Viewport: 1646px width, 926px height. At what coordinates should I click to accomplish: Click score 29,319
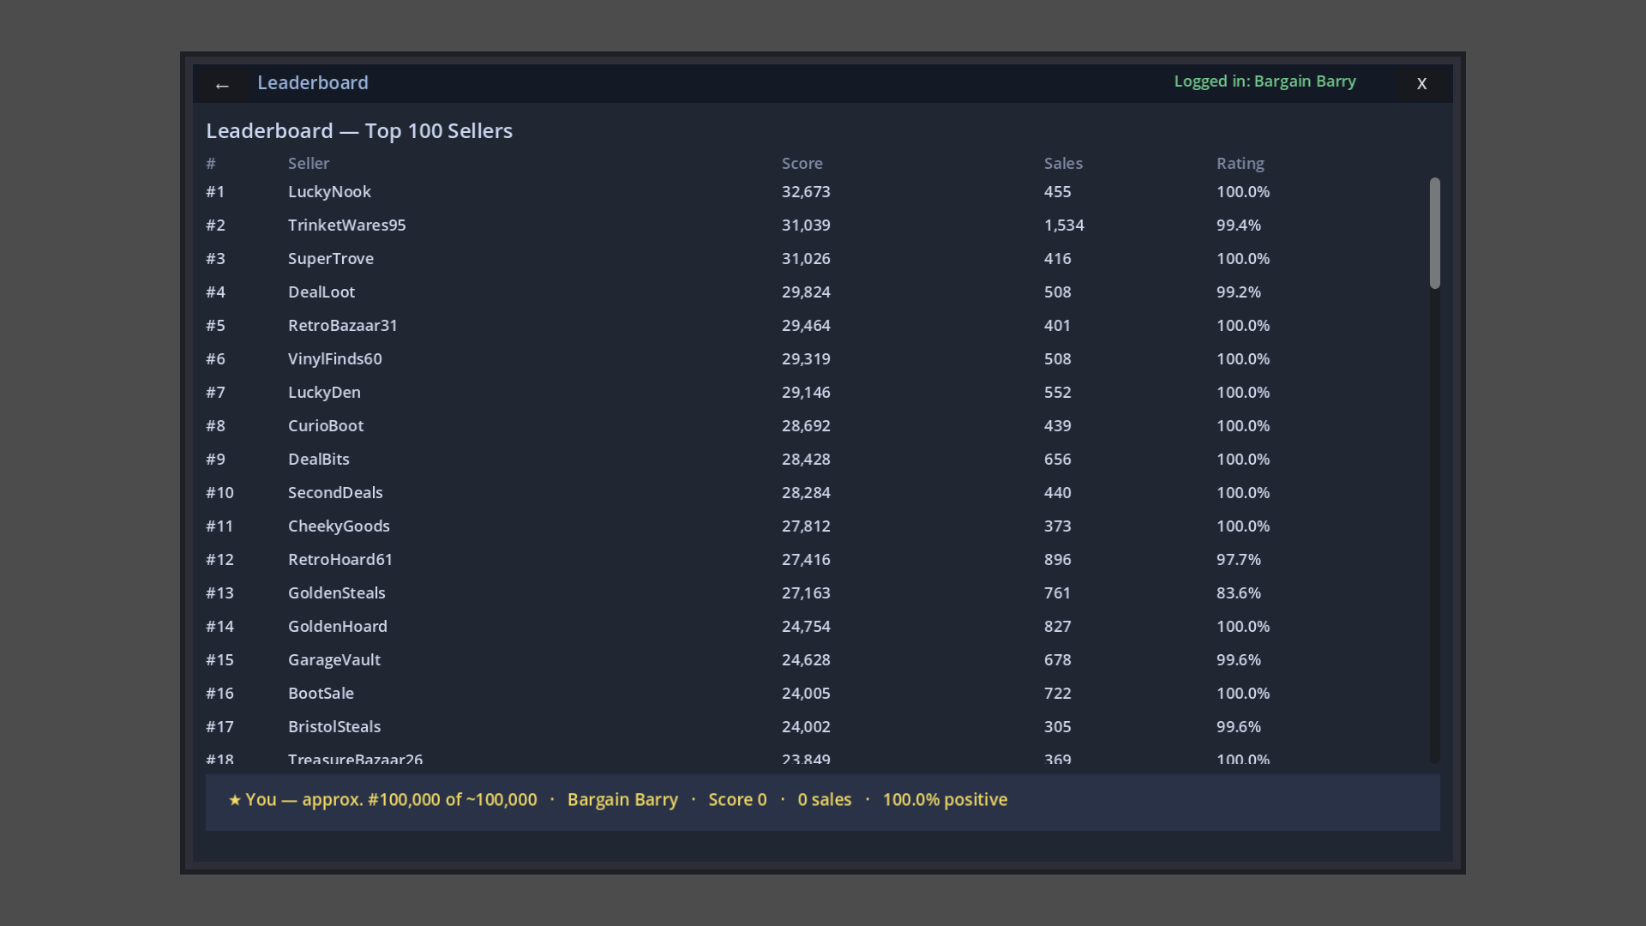coord(805,359)
